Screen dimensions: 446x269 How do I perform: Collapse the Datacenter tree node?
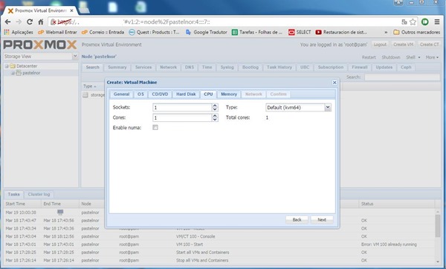pyautogui.click(x=7, y=66)
